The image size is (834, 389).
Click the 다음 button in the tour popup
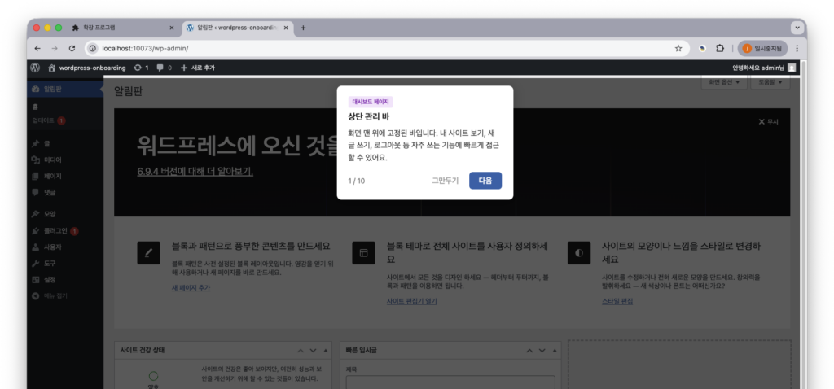click(485, 181)
